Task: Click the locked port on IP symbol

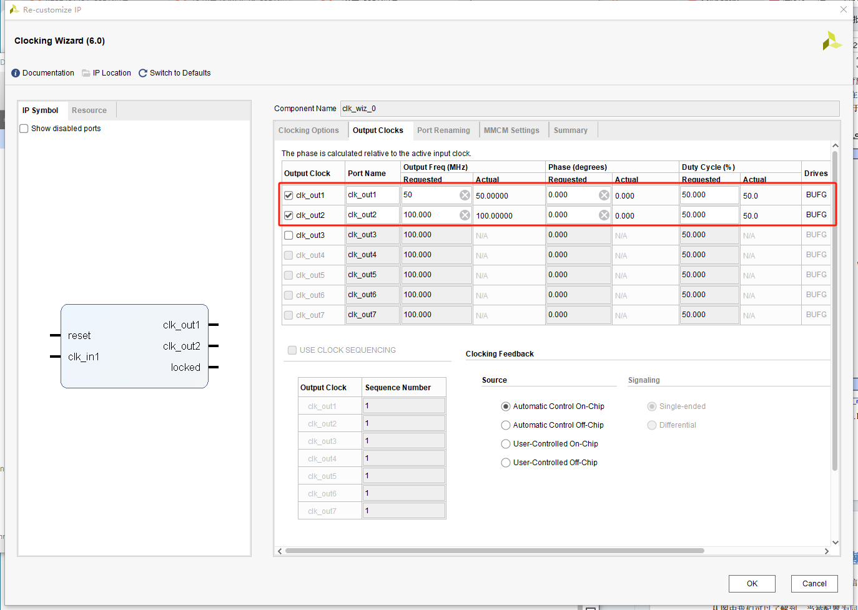Action: [x=185, y=368]
